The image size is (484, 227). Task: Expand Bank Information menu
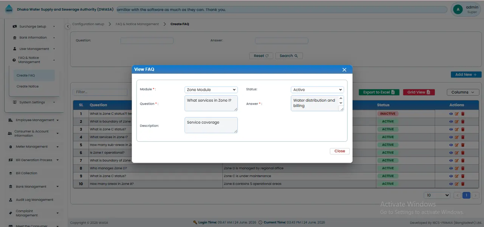pos(34,38)
